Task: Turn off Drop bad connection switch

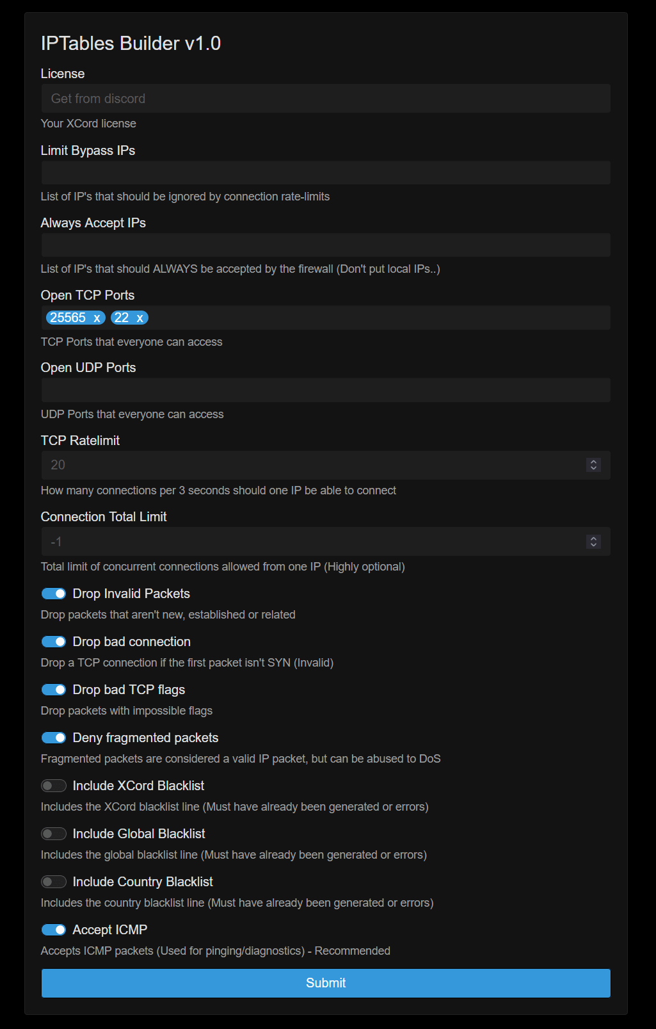Action: pyautogui.click(x=54, y=642)
